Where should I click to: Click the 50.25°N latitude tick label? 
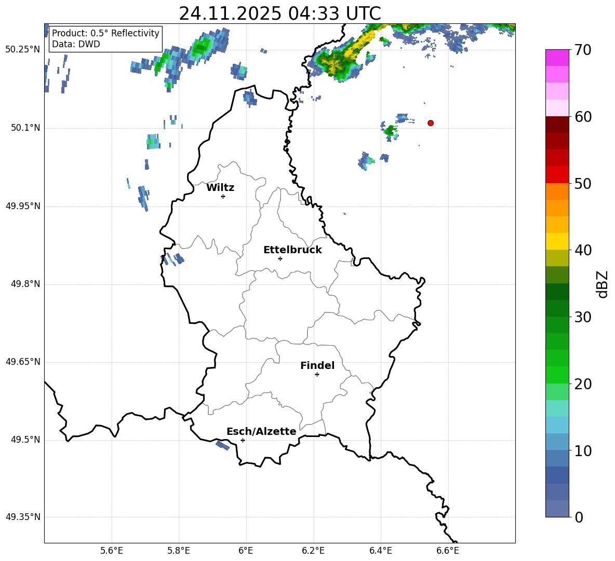[x=22, y=50]
